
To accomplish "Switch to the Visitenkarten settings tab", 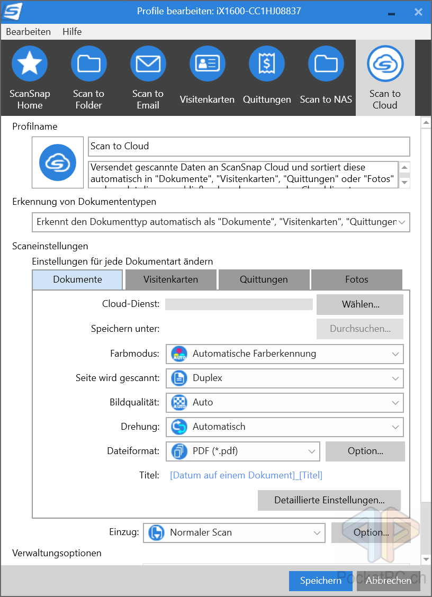I will pyautogui.click(x=170, y=279).
